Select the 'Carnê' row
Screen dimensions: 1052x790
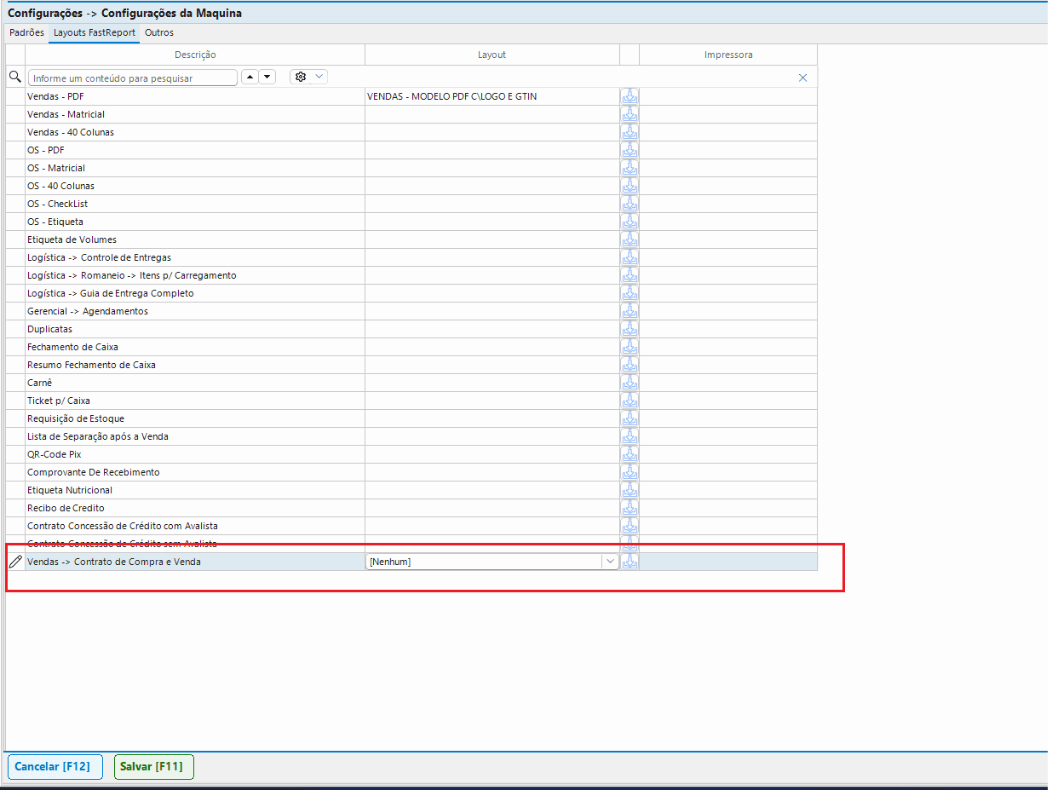[x=411, y=383]
